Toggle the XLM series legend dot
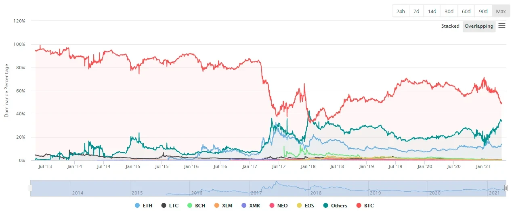The height and width of the screenshot is (211, 514). [217, 206]
